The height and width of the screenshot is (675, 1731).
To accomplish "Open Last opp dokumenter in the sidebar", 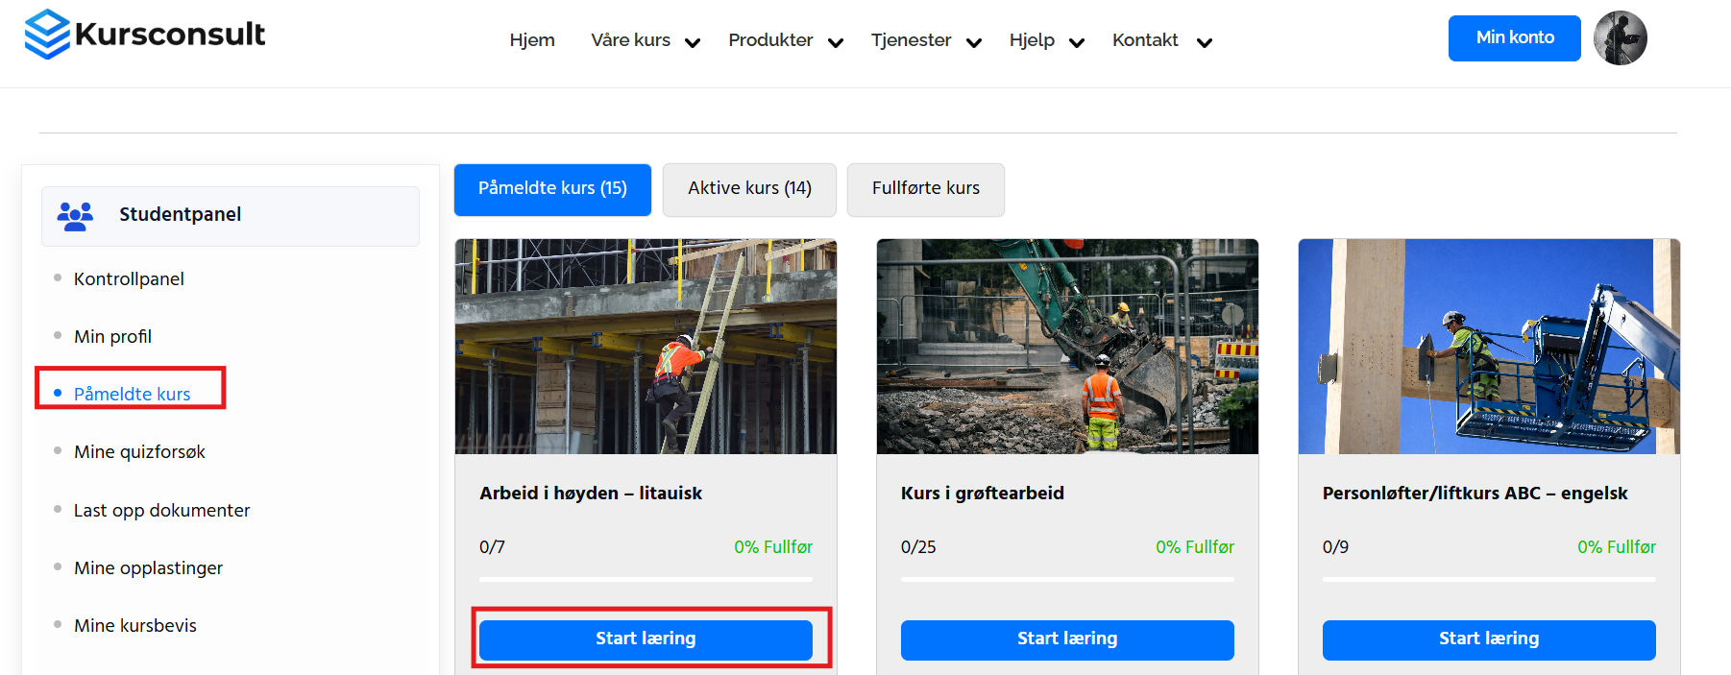I will 161,511.
